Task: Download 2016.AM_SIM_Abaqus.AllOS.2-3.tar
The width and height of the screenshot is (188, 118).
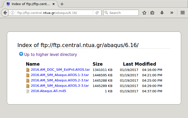Action: 60,80
